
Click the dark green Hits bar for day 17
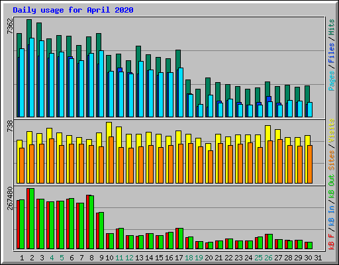click(x=178, y=59)
